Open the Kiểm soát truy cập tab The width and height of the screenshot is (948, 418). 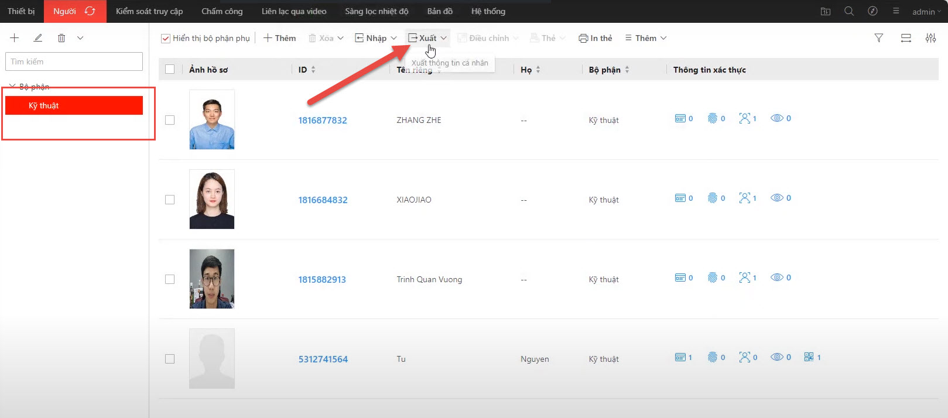[149, 11]
